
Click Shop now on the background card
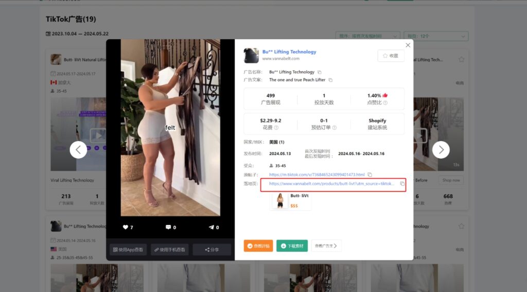[451, 180]
